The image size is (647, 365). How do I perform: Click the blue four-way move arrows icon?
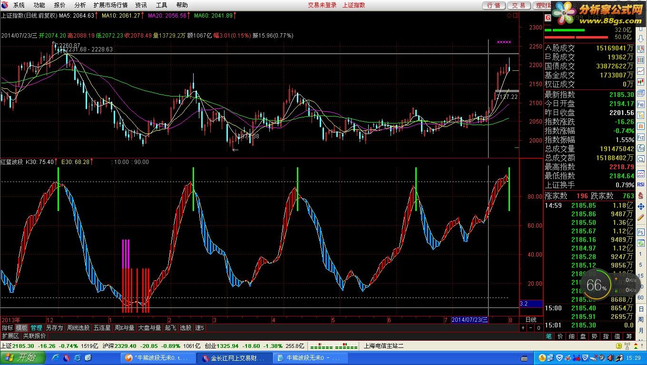pyautogui.click(x=640, y=207)
